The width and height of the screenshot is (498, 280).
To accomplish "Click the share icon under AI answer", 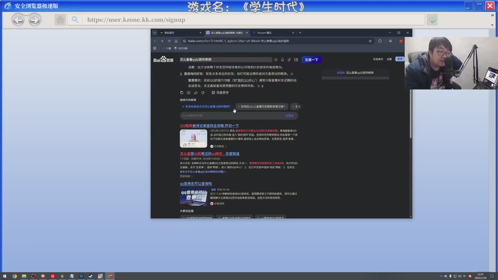I will tap(195, 93).
